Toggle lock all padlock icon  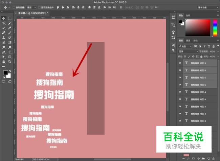201,56
